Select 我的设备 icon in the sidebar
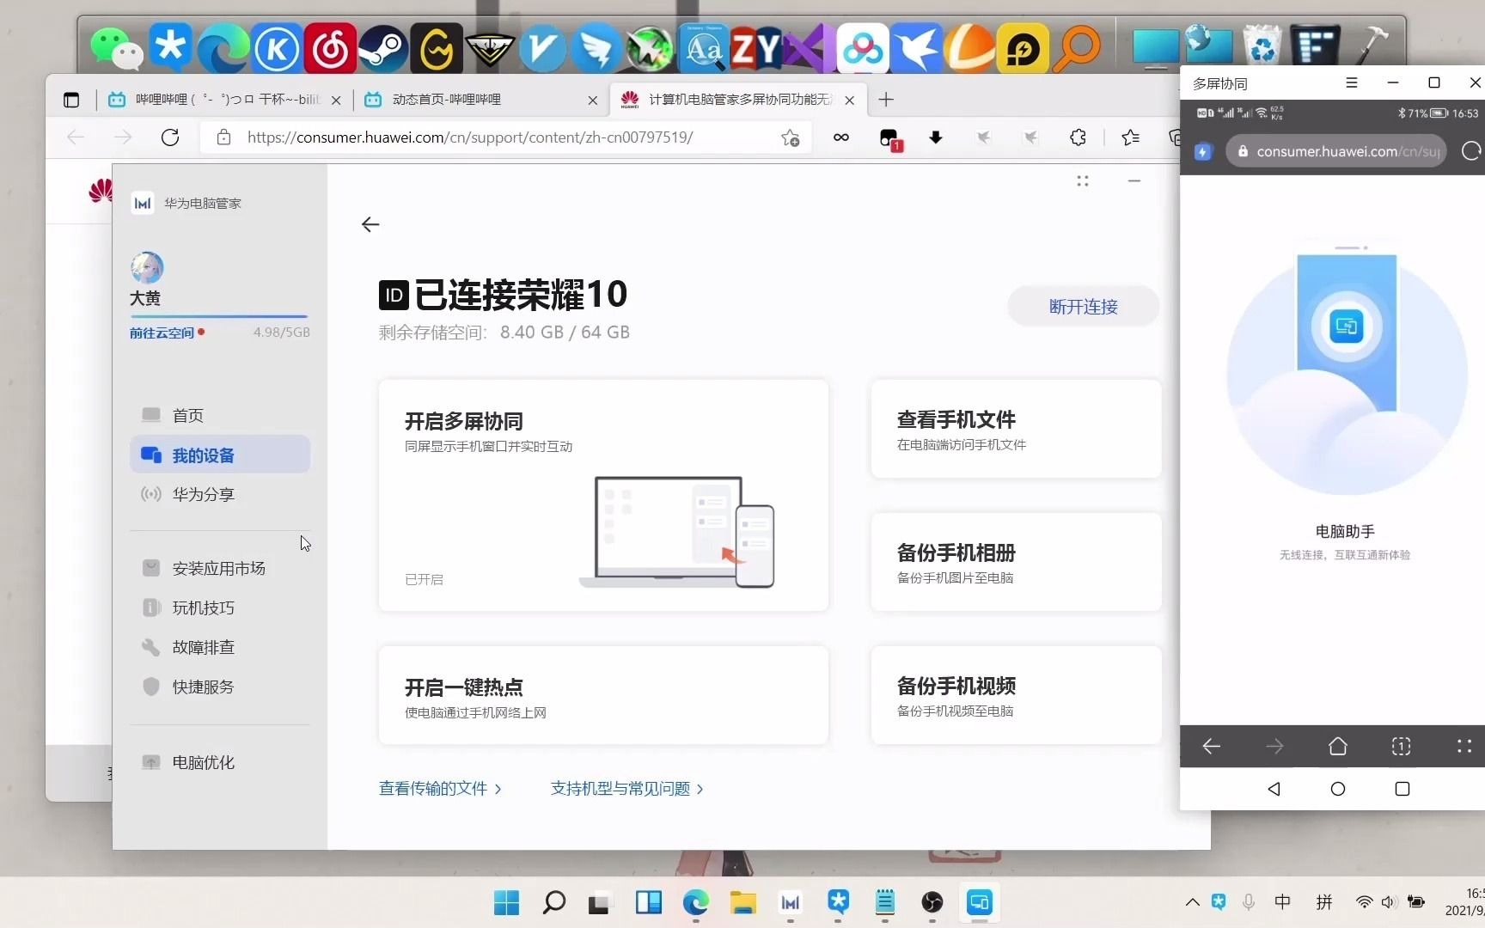The image size is (1485, 928). tap(151, 455)
